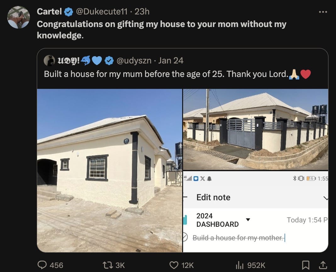Screen dimensions: 336x272
Task: Click Cartel's blue verified badge
Action: click(69, 12)
